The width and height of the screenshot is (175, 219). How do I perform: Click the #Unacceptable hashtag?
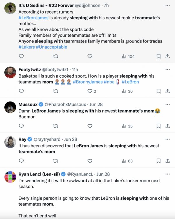point(51,47)
